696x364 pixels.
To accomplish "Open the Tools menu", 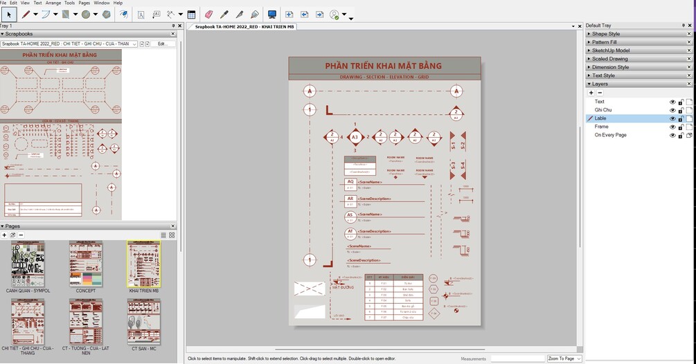I will pos(70,3).
